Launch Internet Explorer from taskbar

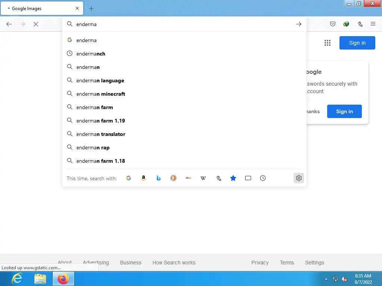coord(17,279)
